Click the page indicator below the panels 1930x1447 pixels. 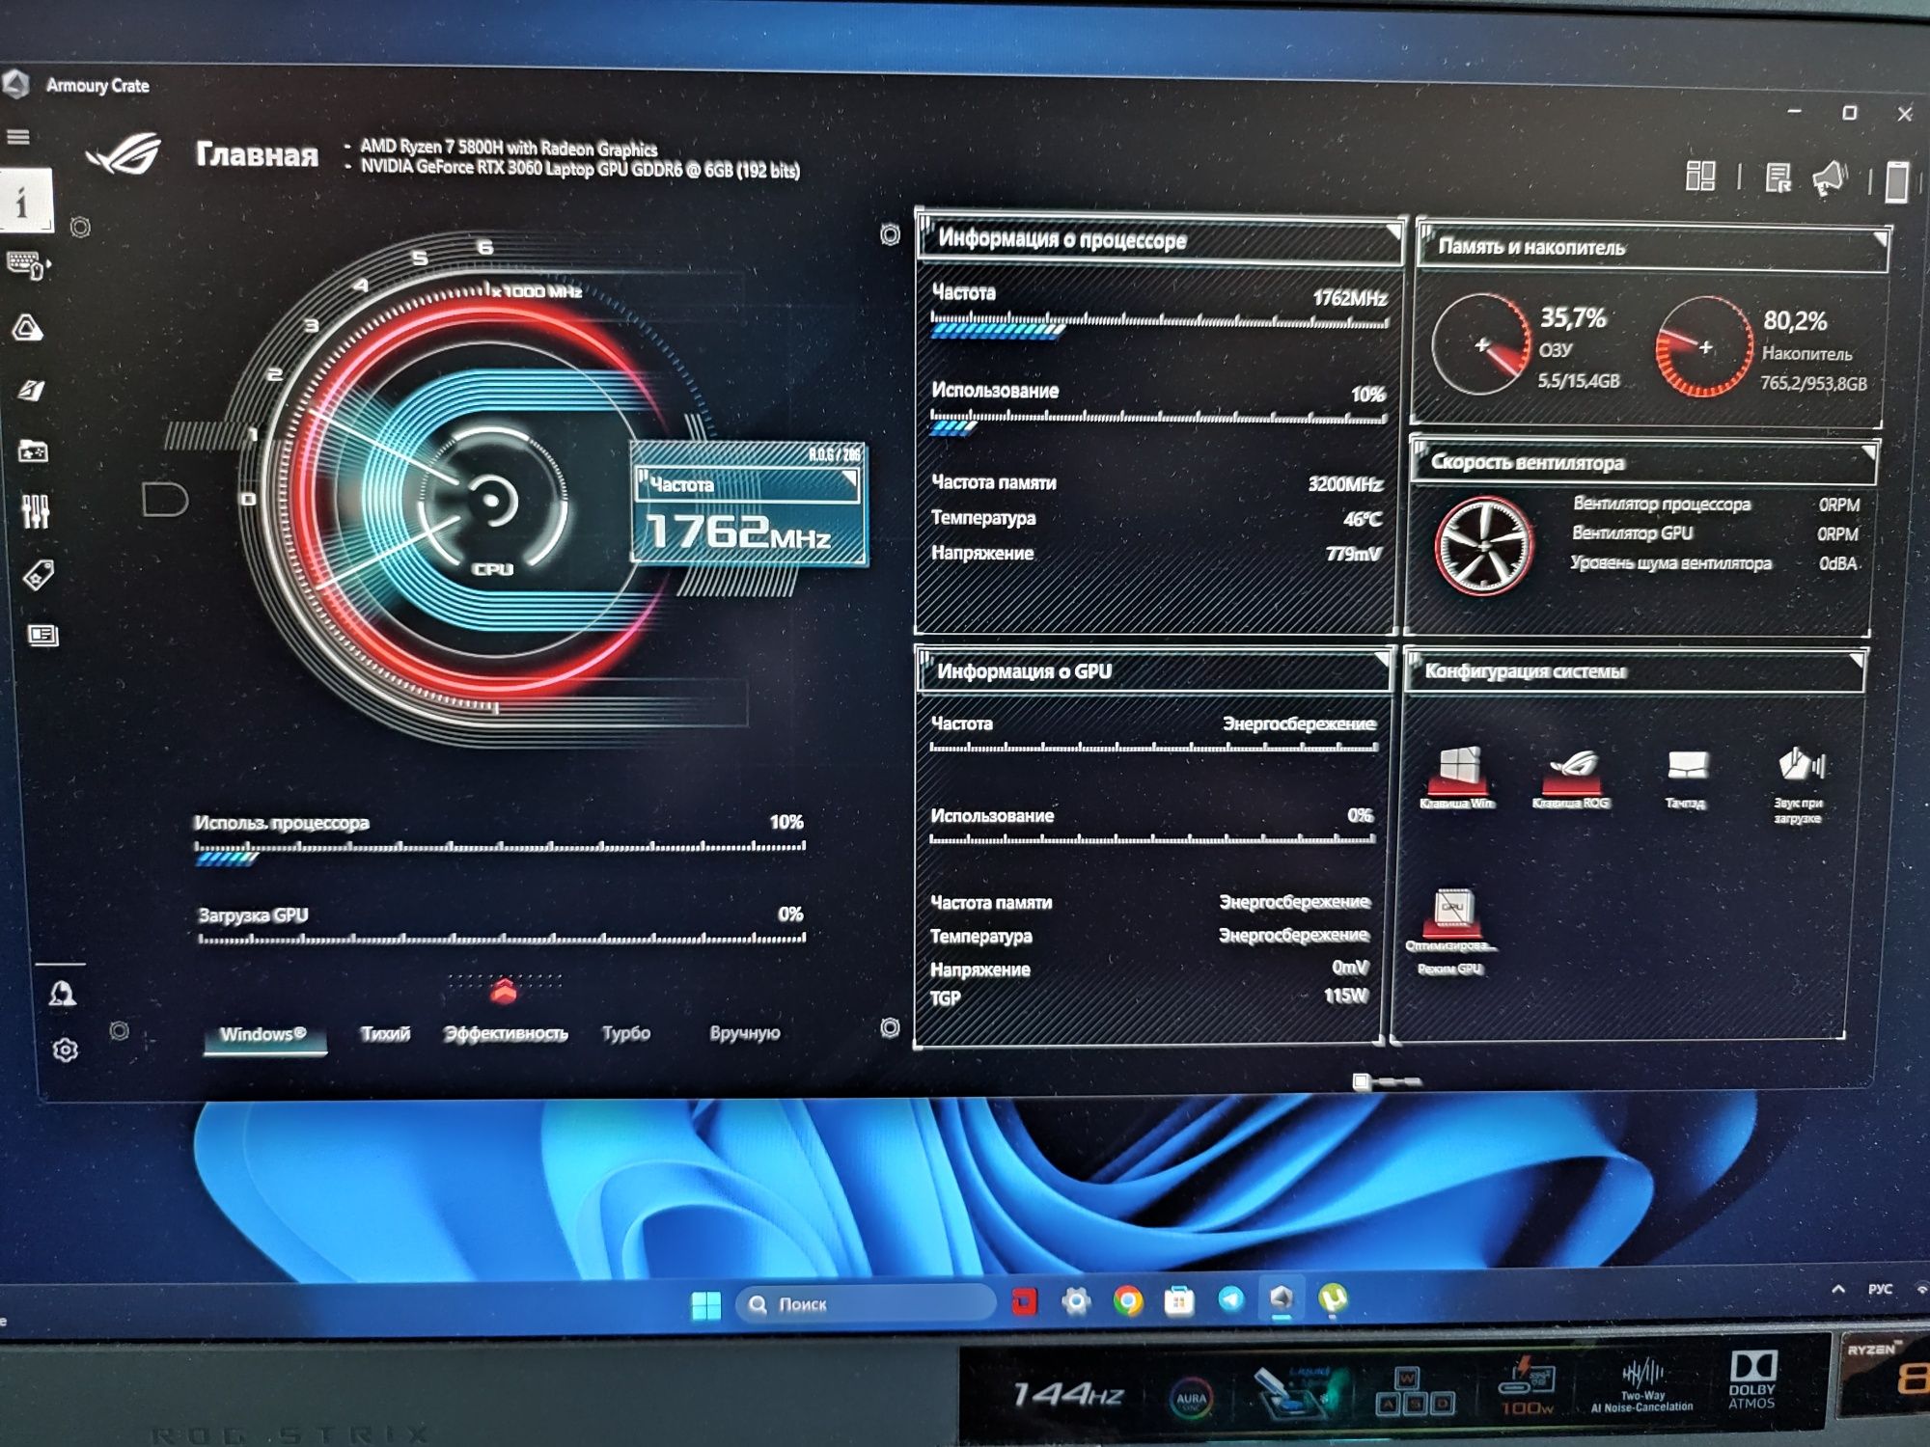pyautogui.click(x=1387, y=1081)
